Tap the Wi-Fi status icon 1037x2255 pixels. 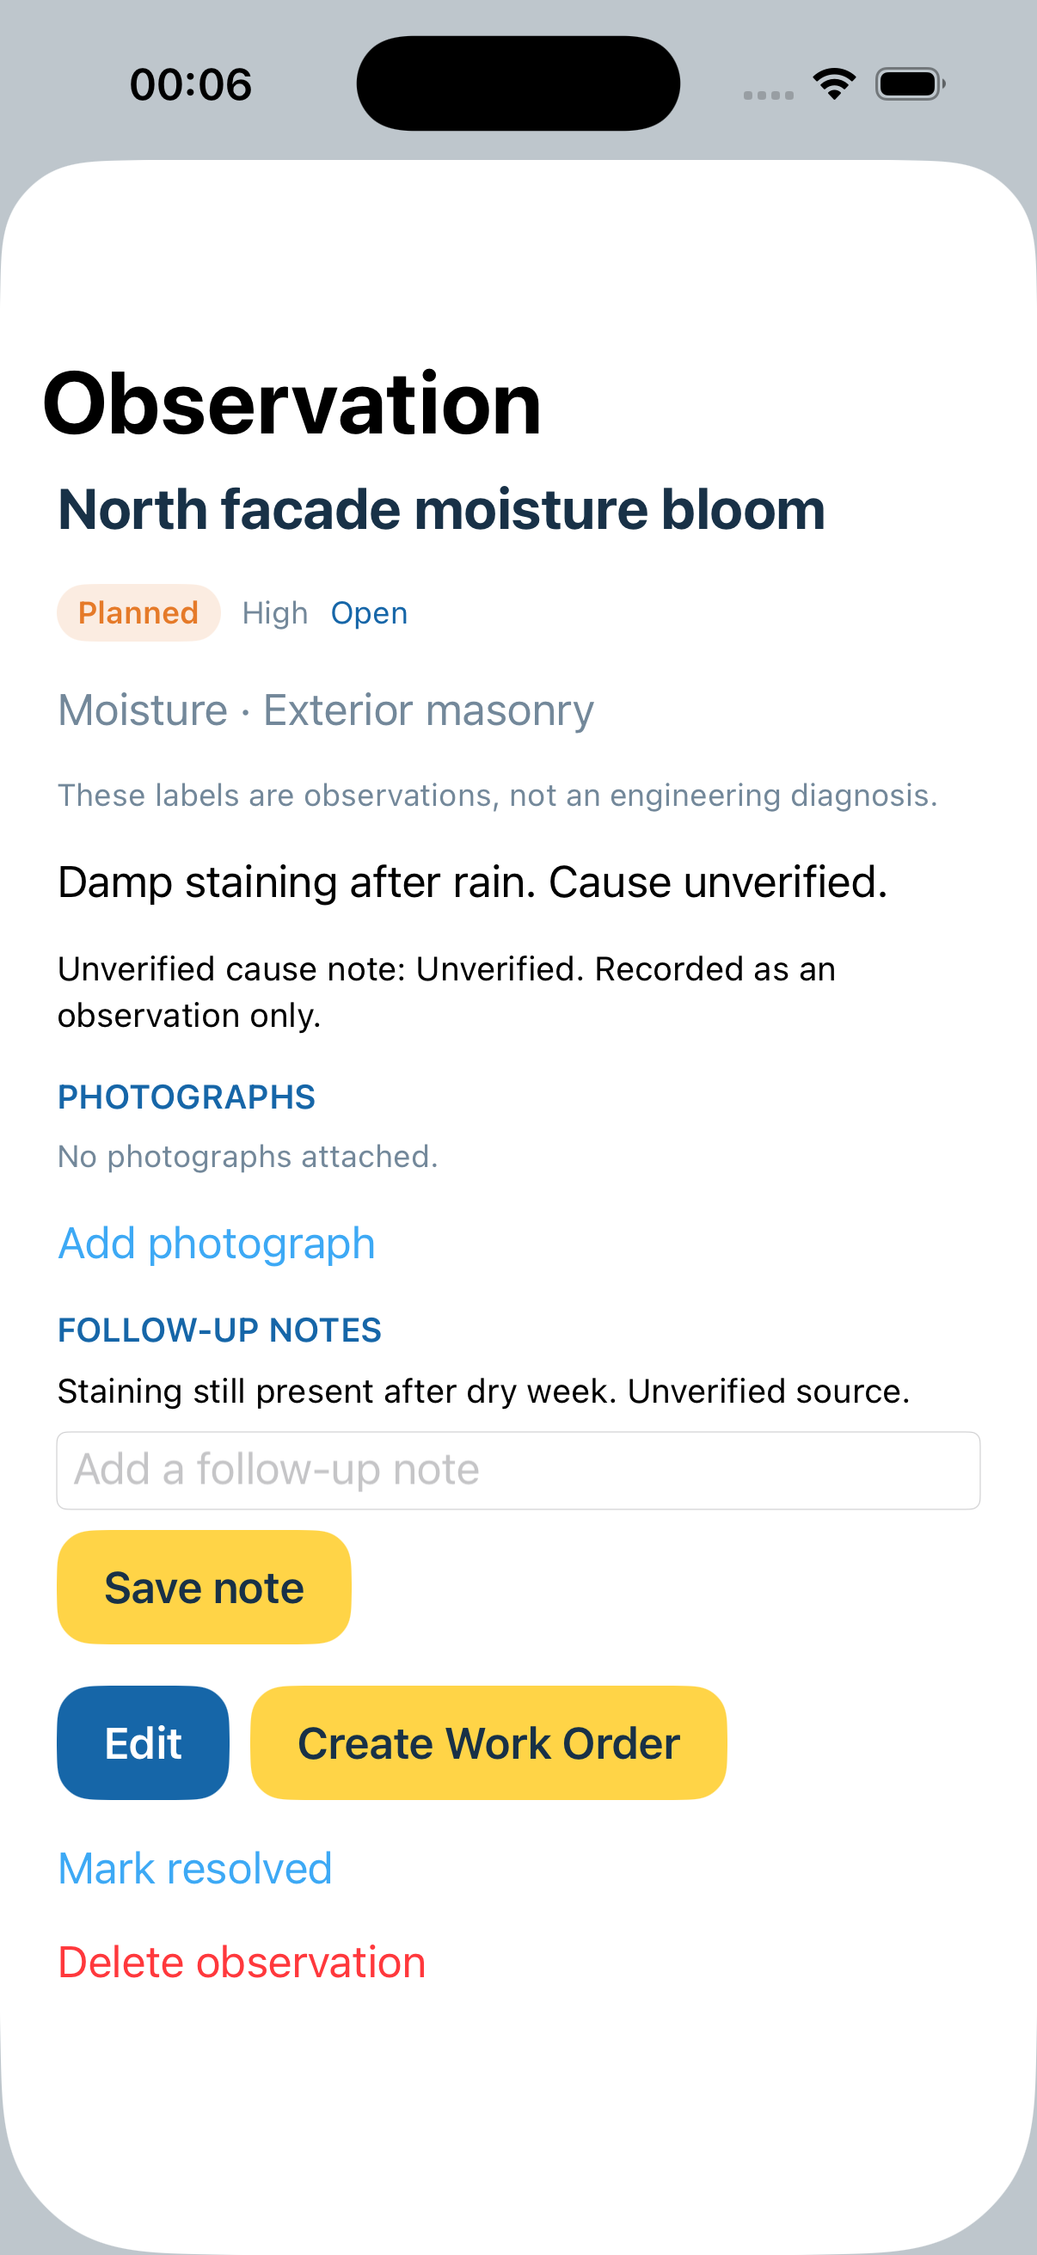tap(834, 84)
